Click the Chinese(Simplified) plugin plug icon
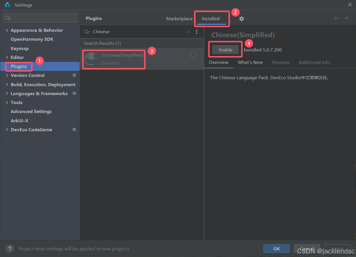The width and height of the screenshot is (356, 257). [x=91, y=59]
